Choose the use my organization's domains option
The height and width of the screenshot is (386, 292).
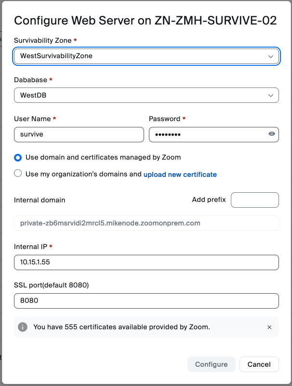coord(18,174)
